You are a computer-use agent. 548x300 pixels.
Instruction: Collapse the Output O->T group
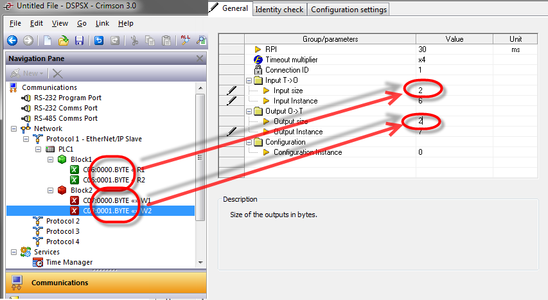pyautogui.click(x=249, y=112)
